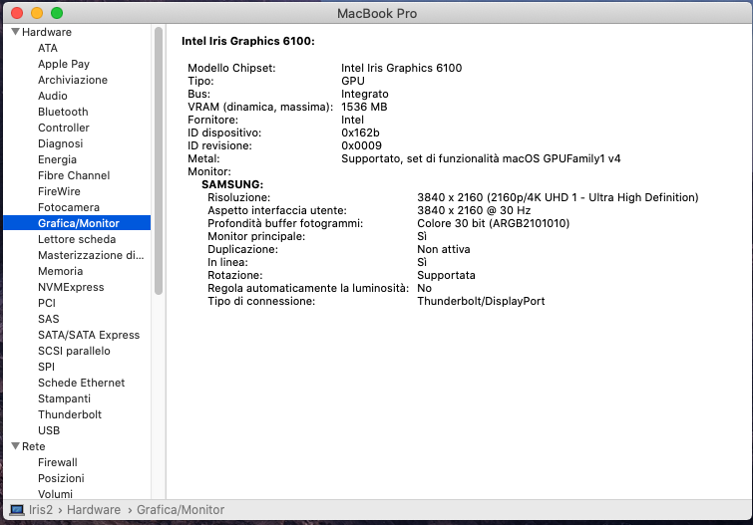Click the Hardware section header
Image resolution: width=753 pixels, height=525 pixels.
(47, 32)
